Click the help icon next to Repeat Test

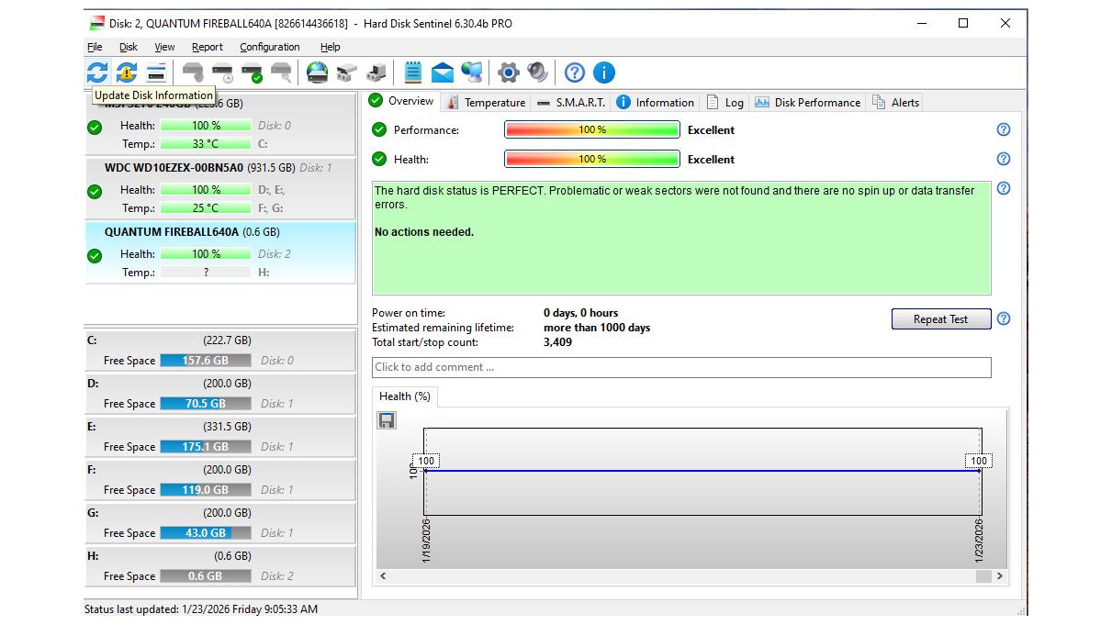pos(1003,319)
